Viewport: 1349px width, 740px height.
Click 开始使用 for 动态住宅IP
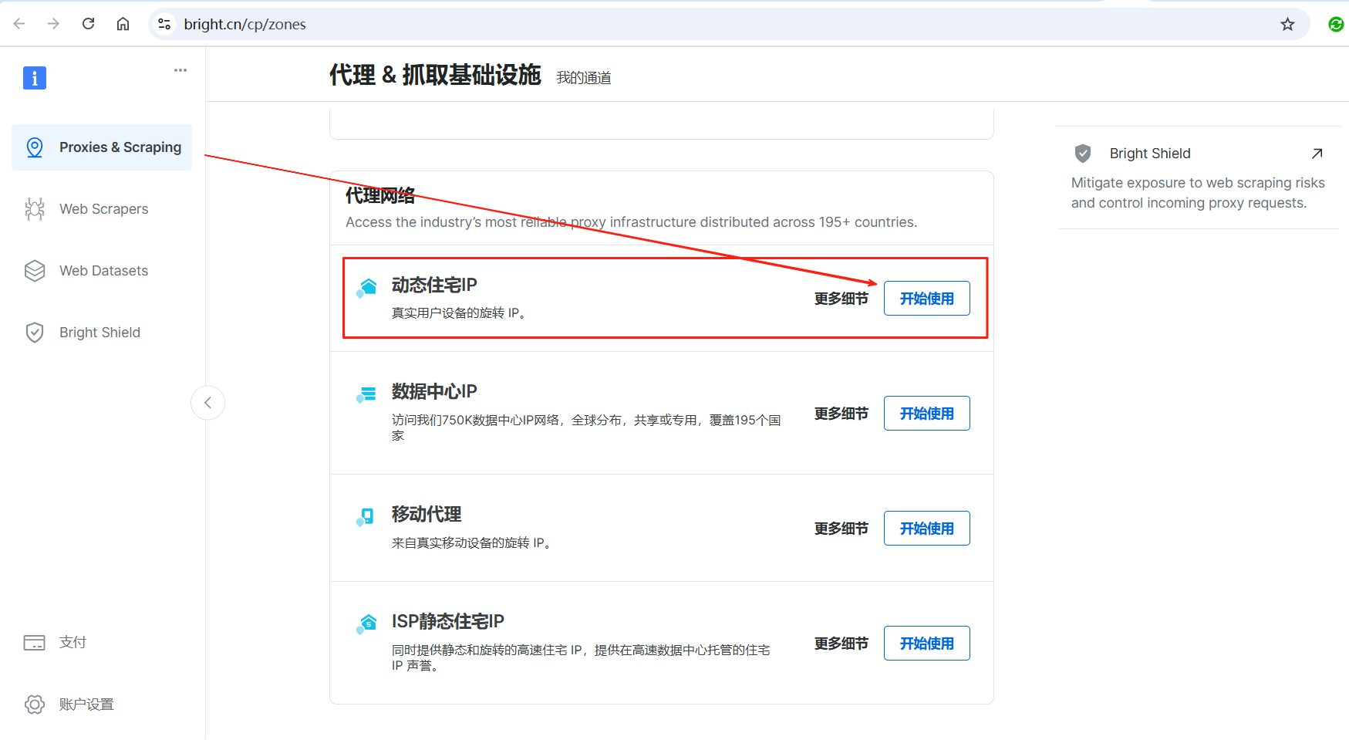coord(926,299)
